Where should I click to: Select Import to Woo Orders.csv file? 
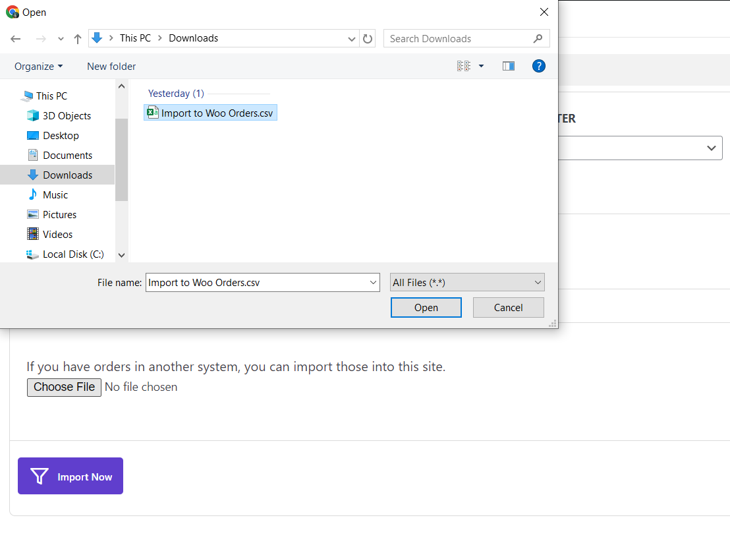pyautogui.click(x=216, y=113)
